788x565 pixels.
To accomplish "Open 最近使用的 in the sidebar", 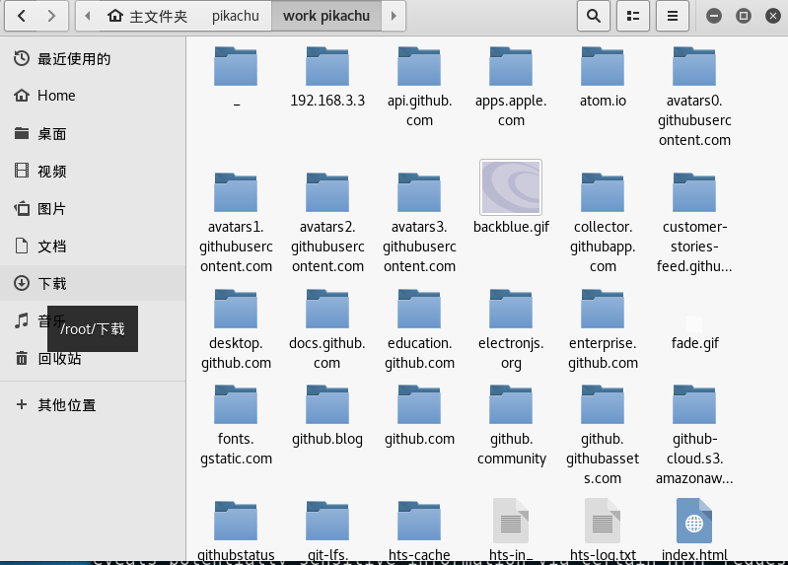I will click(93, 59).
